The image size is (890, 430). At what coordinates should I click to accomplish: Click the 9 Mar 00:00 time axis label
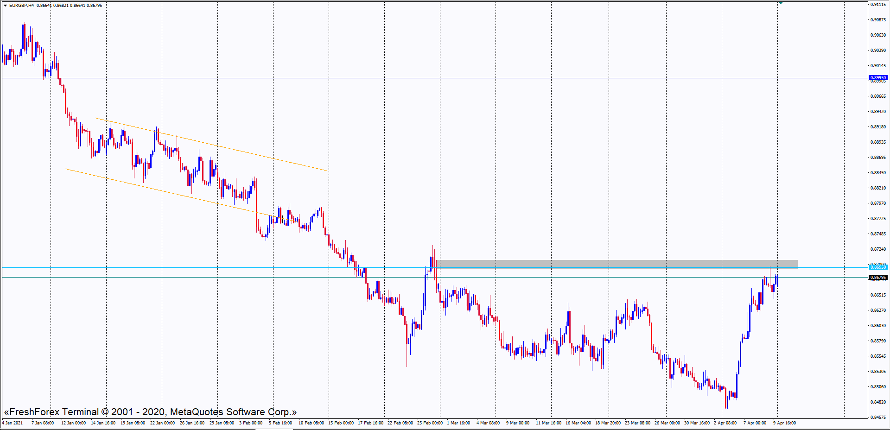pos(518,423)
